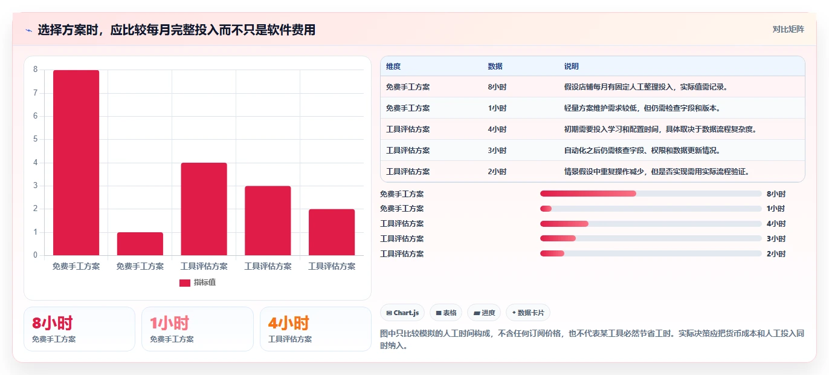Viewport: 829px width, 375px height.
Task: Click the 2小时 cell in the table
Action: tap(497, 172)
